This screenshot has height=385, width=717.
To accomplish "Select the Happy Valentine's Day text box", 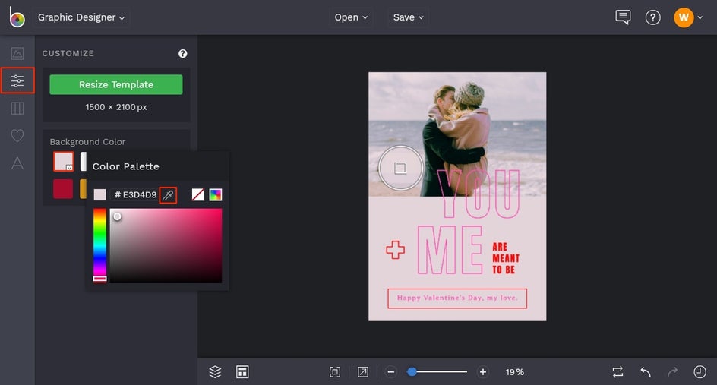I will (457, 298).
